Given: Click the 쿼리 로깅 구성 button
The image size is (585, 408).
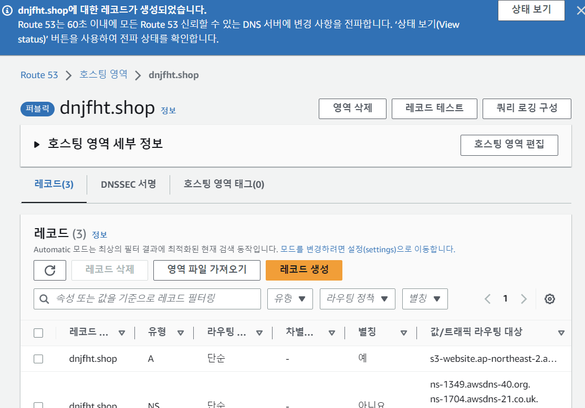Looking at the screenshot, I should [x=527, y=109].
